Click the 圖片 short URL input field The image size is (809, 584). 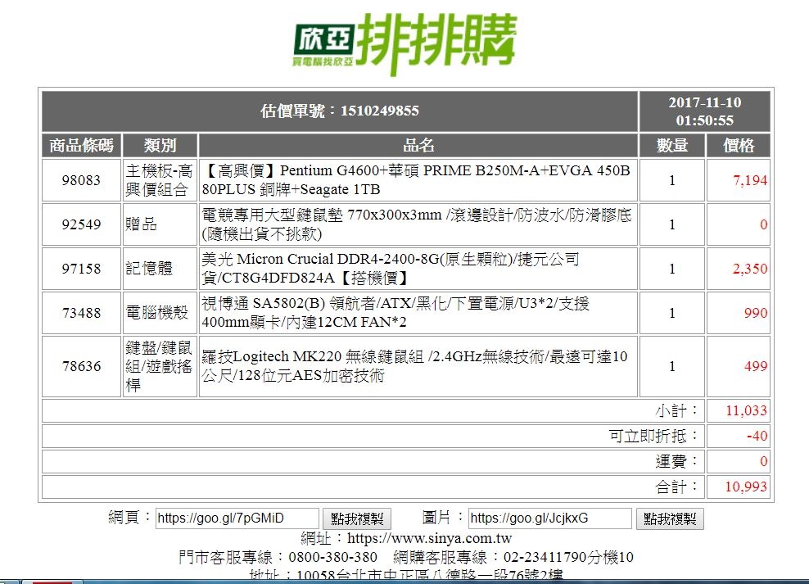550,518
